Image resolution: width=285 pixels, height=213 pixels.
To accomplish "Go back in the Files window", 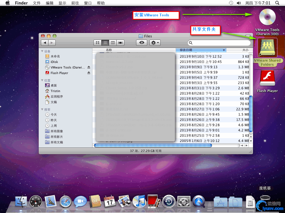I will (x=45, y=43).
